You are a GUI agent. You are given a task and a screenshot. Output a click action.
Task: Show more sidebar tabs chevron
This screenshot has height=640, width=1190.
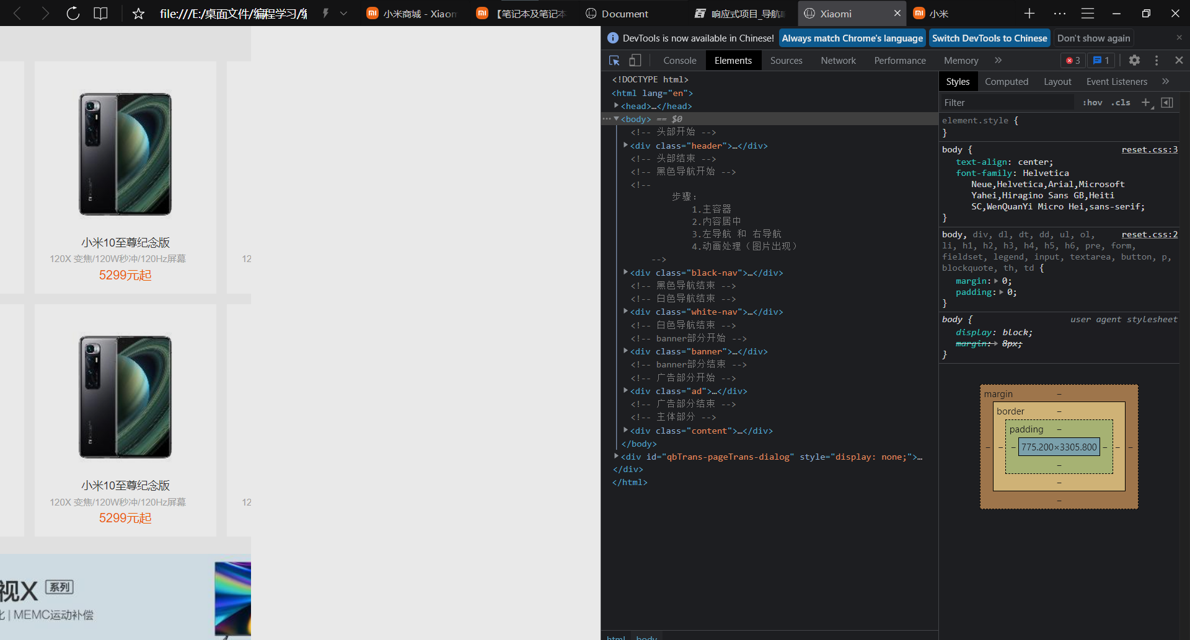(x=1165, y=81)
